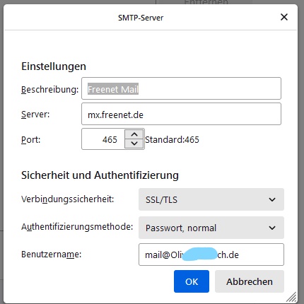Open the Passwort, normal authentication dropdown
304x304 pixels.
pos(211,228)
